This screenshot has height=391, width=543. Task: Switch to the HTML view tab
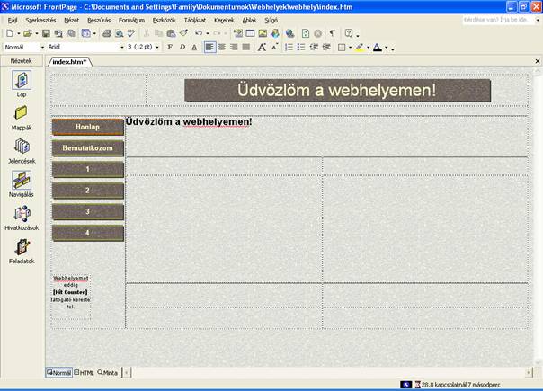84,372
